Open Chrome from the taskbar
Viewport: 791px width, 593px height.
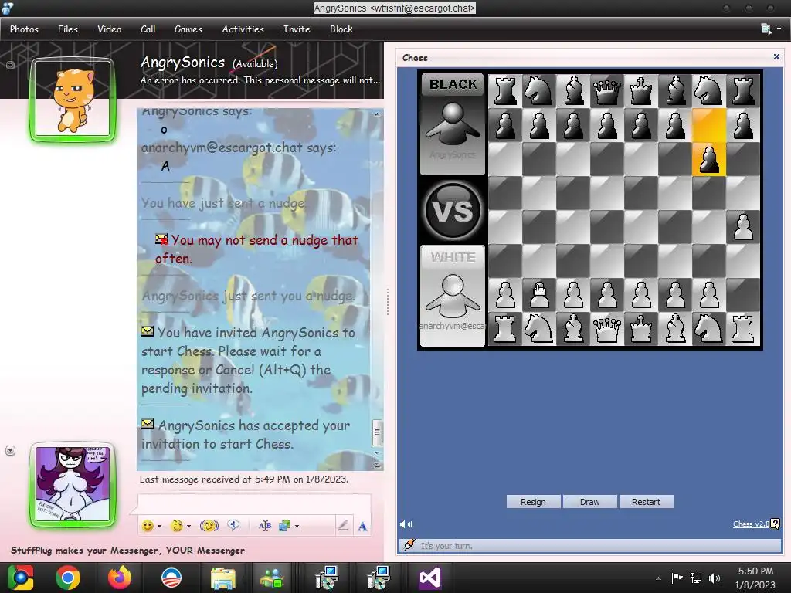click(x=68, y=578)
